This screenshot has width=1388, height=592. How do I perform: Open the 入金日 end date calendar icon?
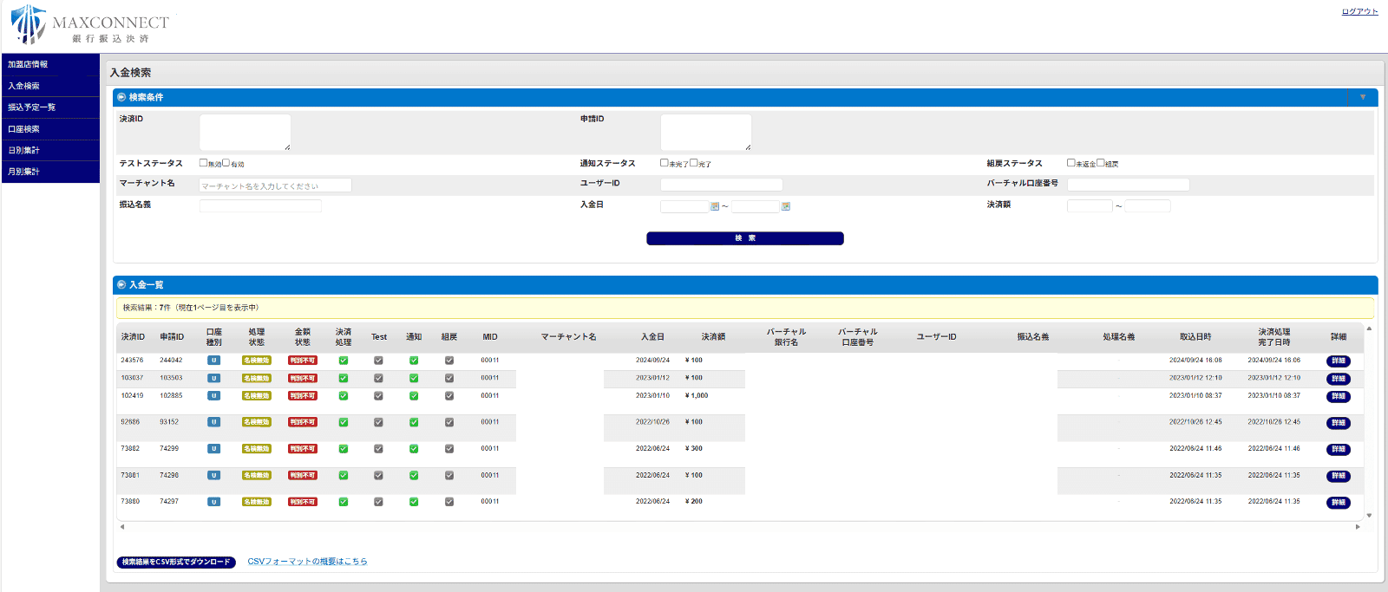(x=785, y=206)
